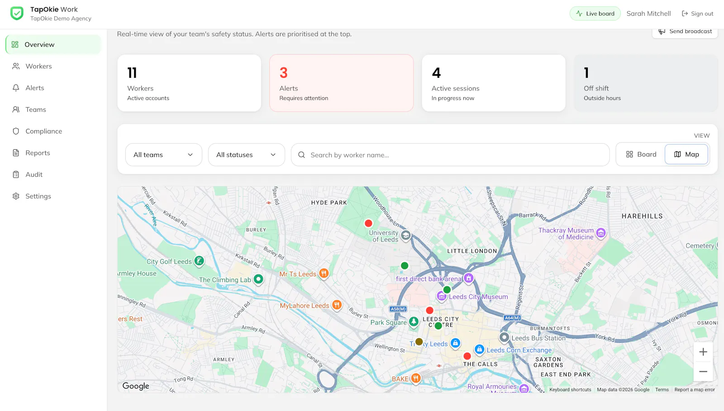This screenshot has width=724, height=411.
Task: Click the TapOkie shield logo
Action: [x=17, y=14]
